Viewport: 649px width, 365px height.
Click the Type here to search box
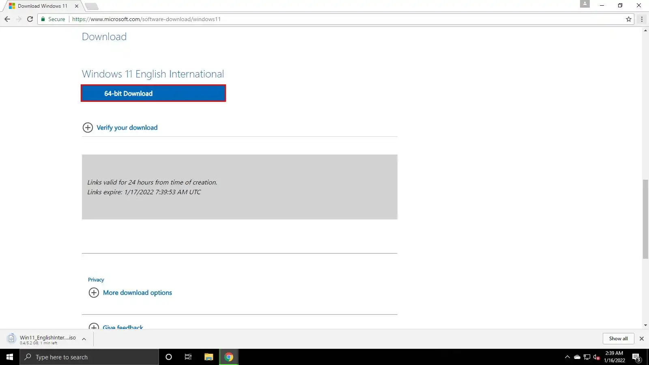click(x=89, y=357)
